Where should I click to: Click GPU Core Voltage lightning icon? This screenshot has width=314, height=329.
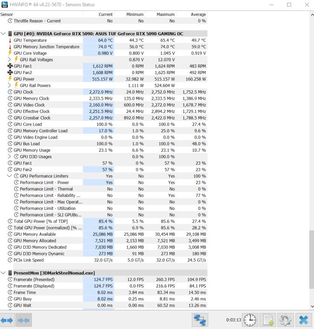pyautogui.click(x=10, y=53)
